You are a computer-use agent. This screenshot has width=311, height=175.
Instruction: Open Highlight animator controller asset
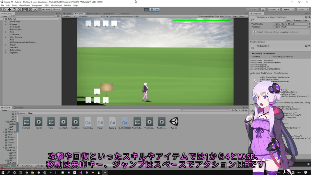(x=26, y=123)
